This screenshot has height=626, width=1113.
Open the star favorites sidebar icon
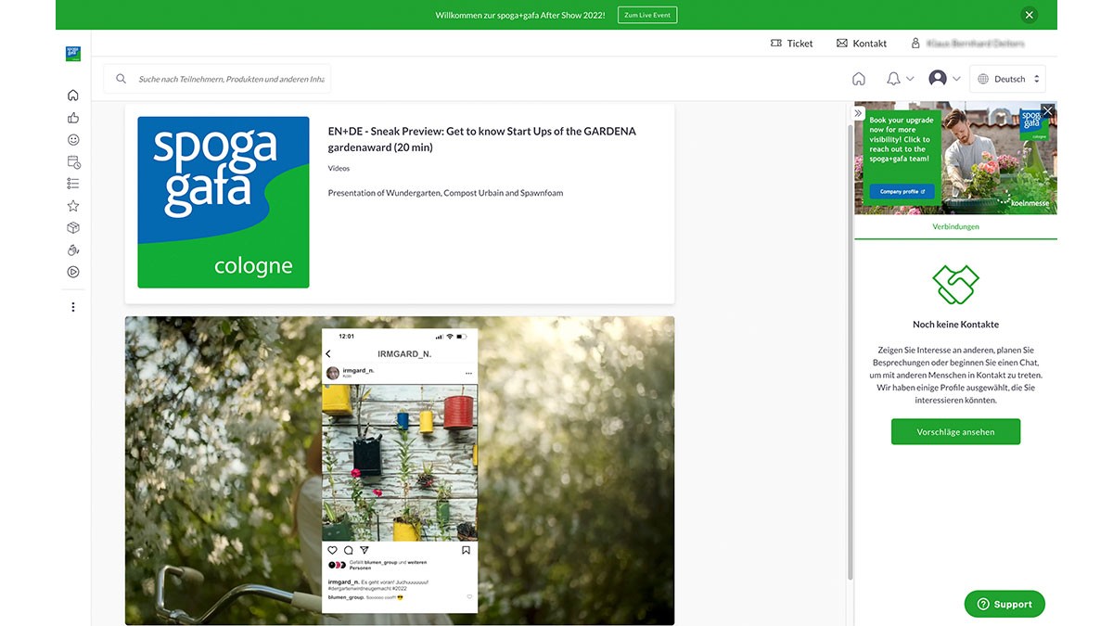pos(73,206)
